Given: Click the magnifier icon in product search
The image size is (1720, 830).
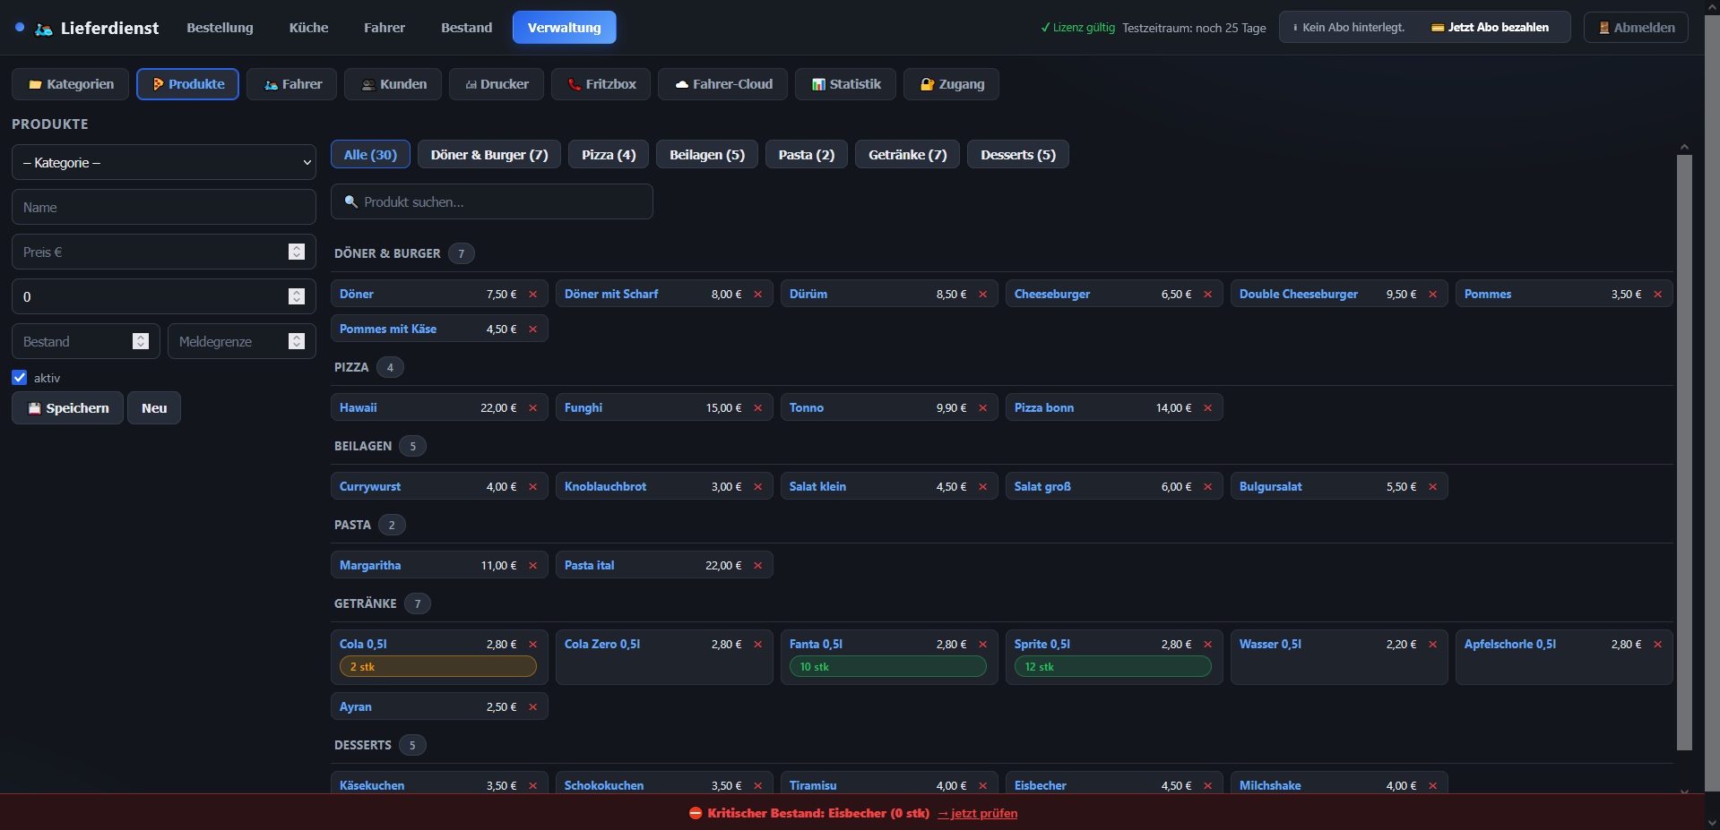Looking at the screenshot, I should [x=351, y=202].
